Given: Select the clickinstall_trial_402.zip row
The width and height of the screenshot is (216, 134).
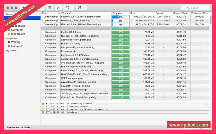Looking at the screenshot, I should [125, 90].
